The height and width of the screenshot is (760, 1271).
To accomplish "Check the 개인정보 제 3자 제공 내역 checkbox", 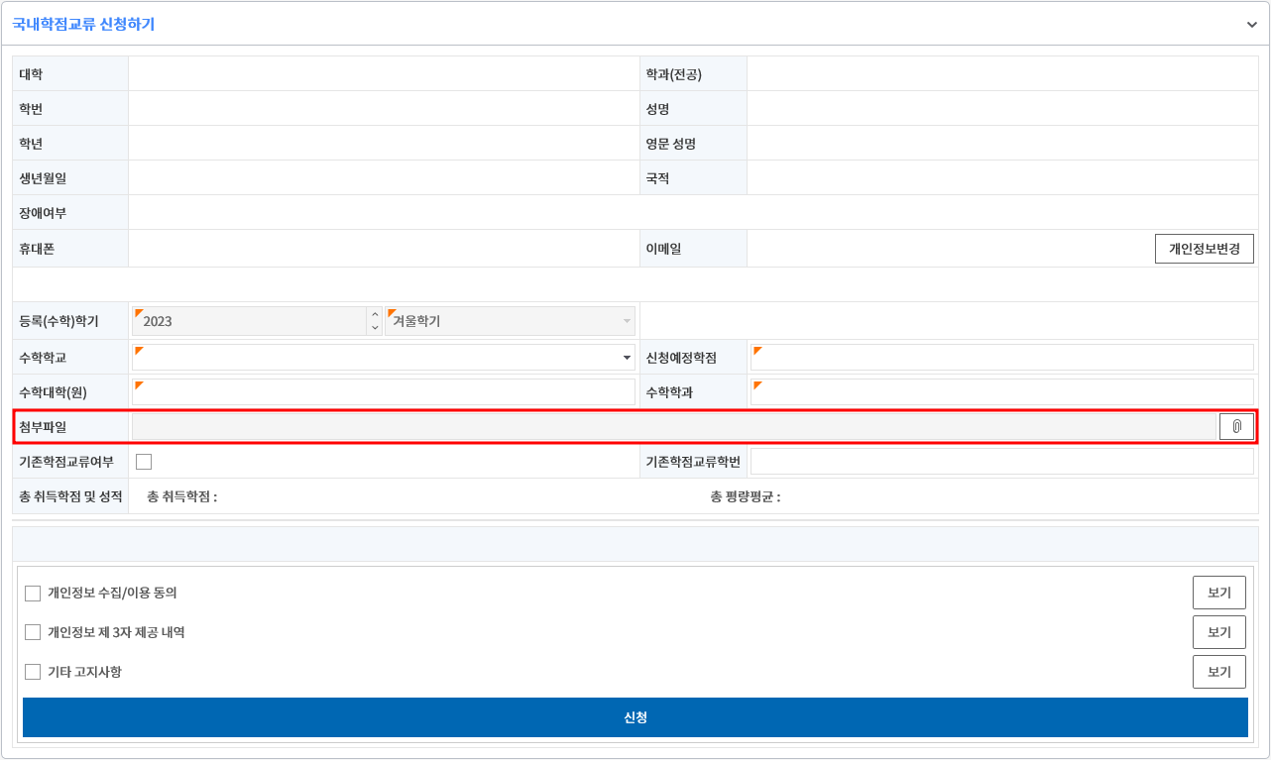I will (33, 632).
